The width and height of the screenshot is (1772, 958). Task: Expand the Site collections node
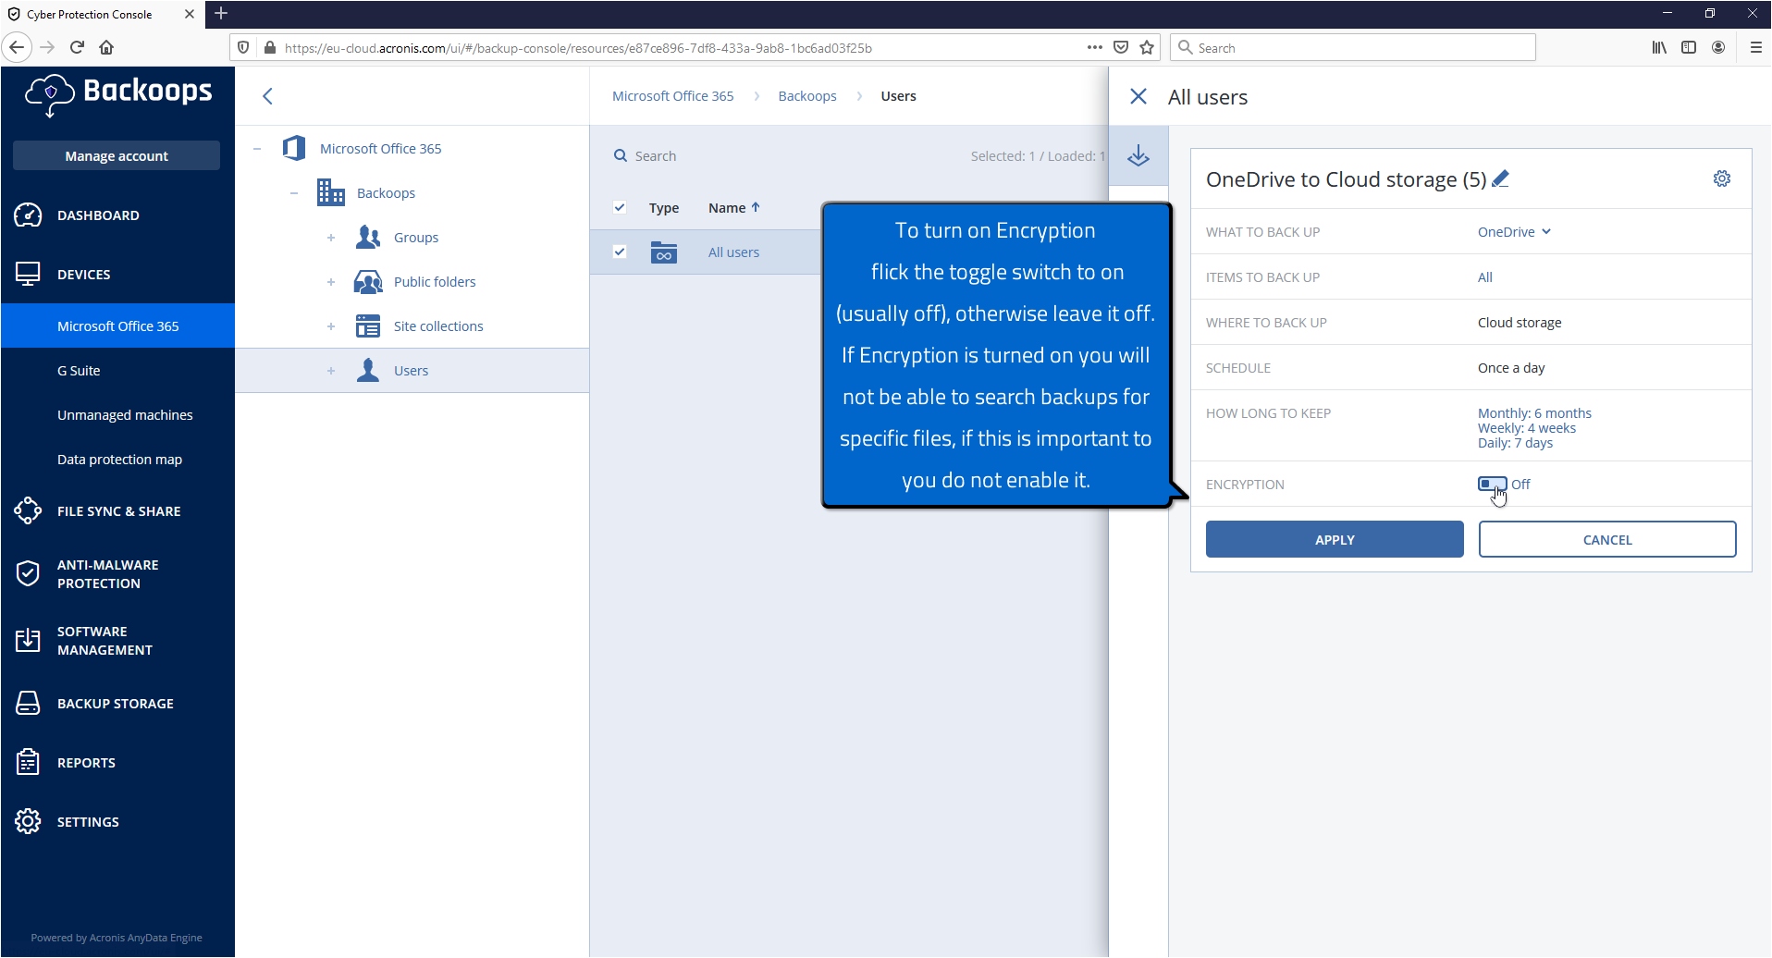[x=331, y=326]
